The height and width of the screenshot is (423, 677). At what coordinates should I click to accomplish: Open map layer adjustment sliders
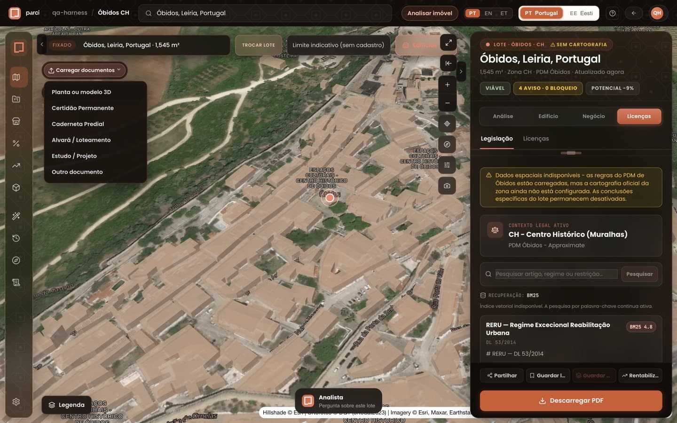(447, 165)
